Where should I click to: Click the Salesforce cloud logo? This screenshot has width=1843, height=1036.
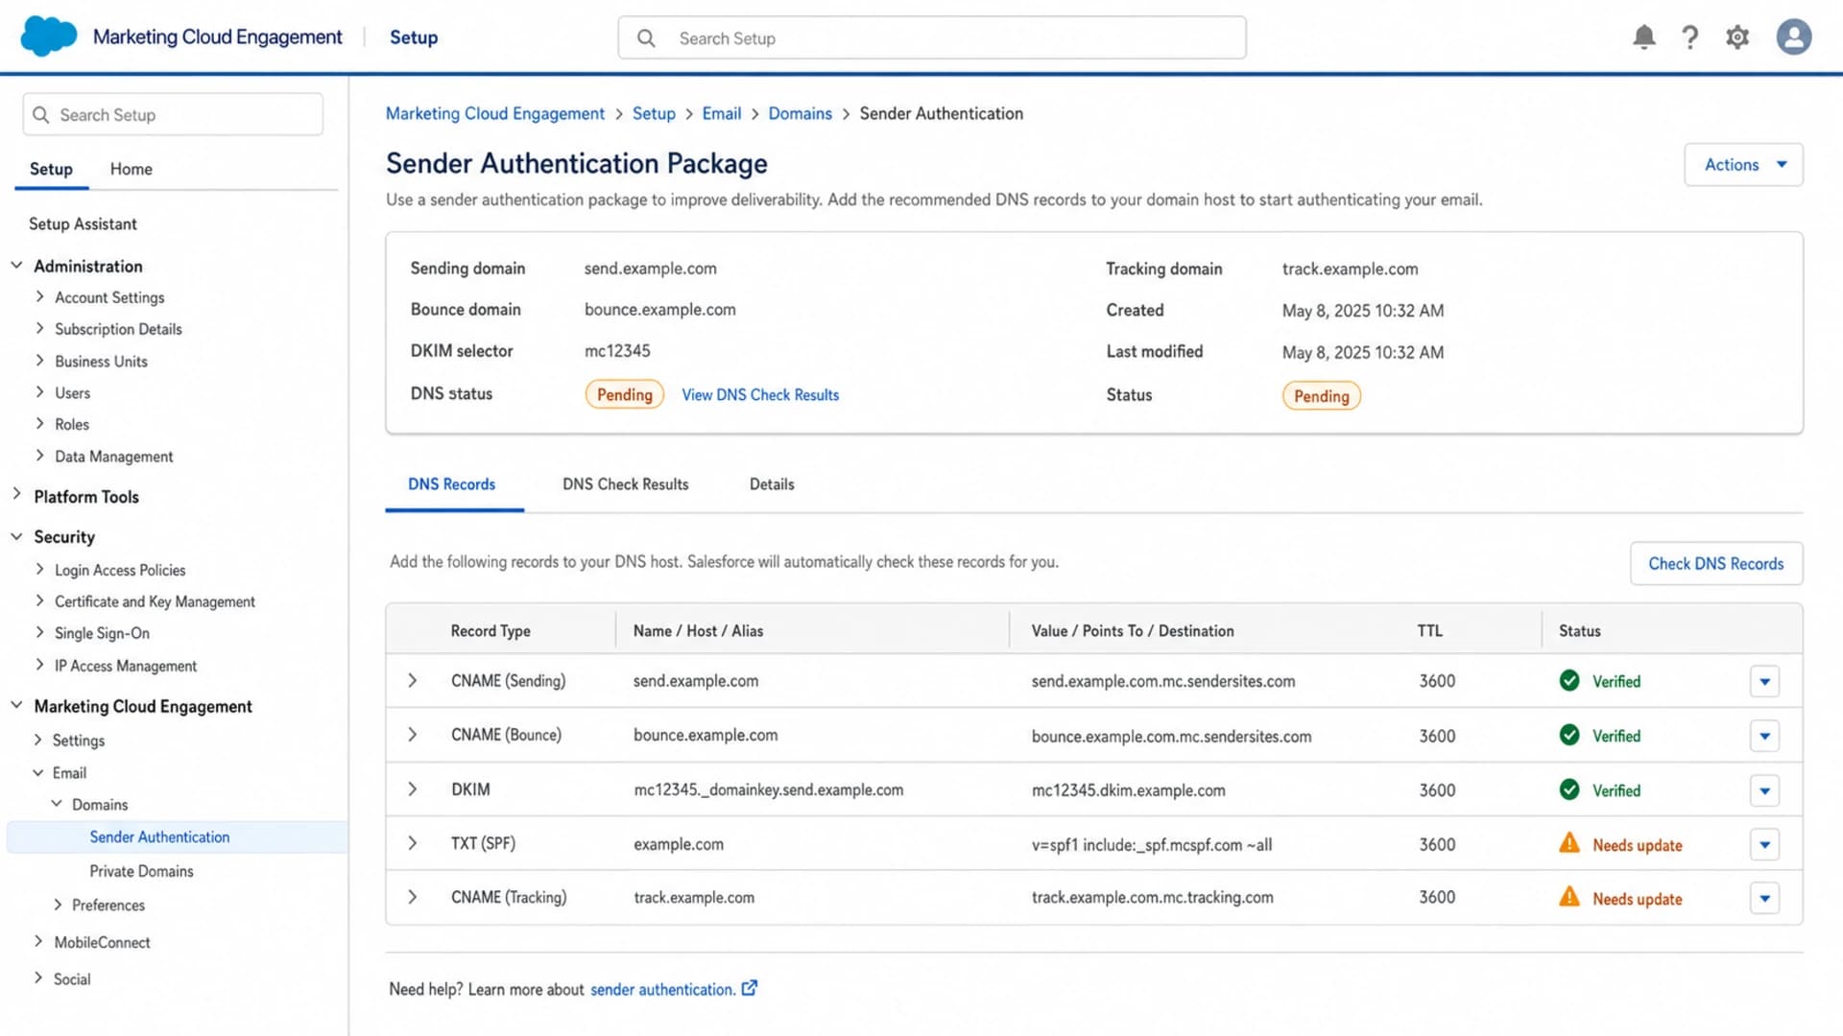click(x=48, y=36)
